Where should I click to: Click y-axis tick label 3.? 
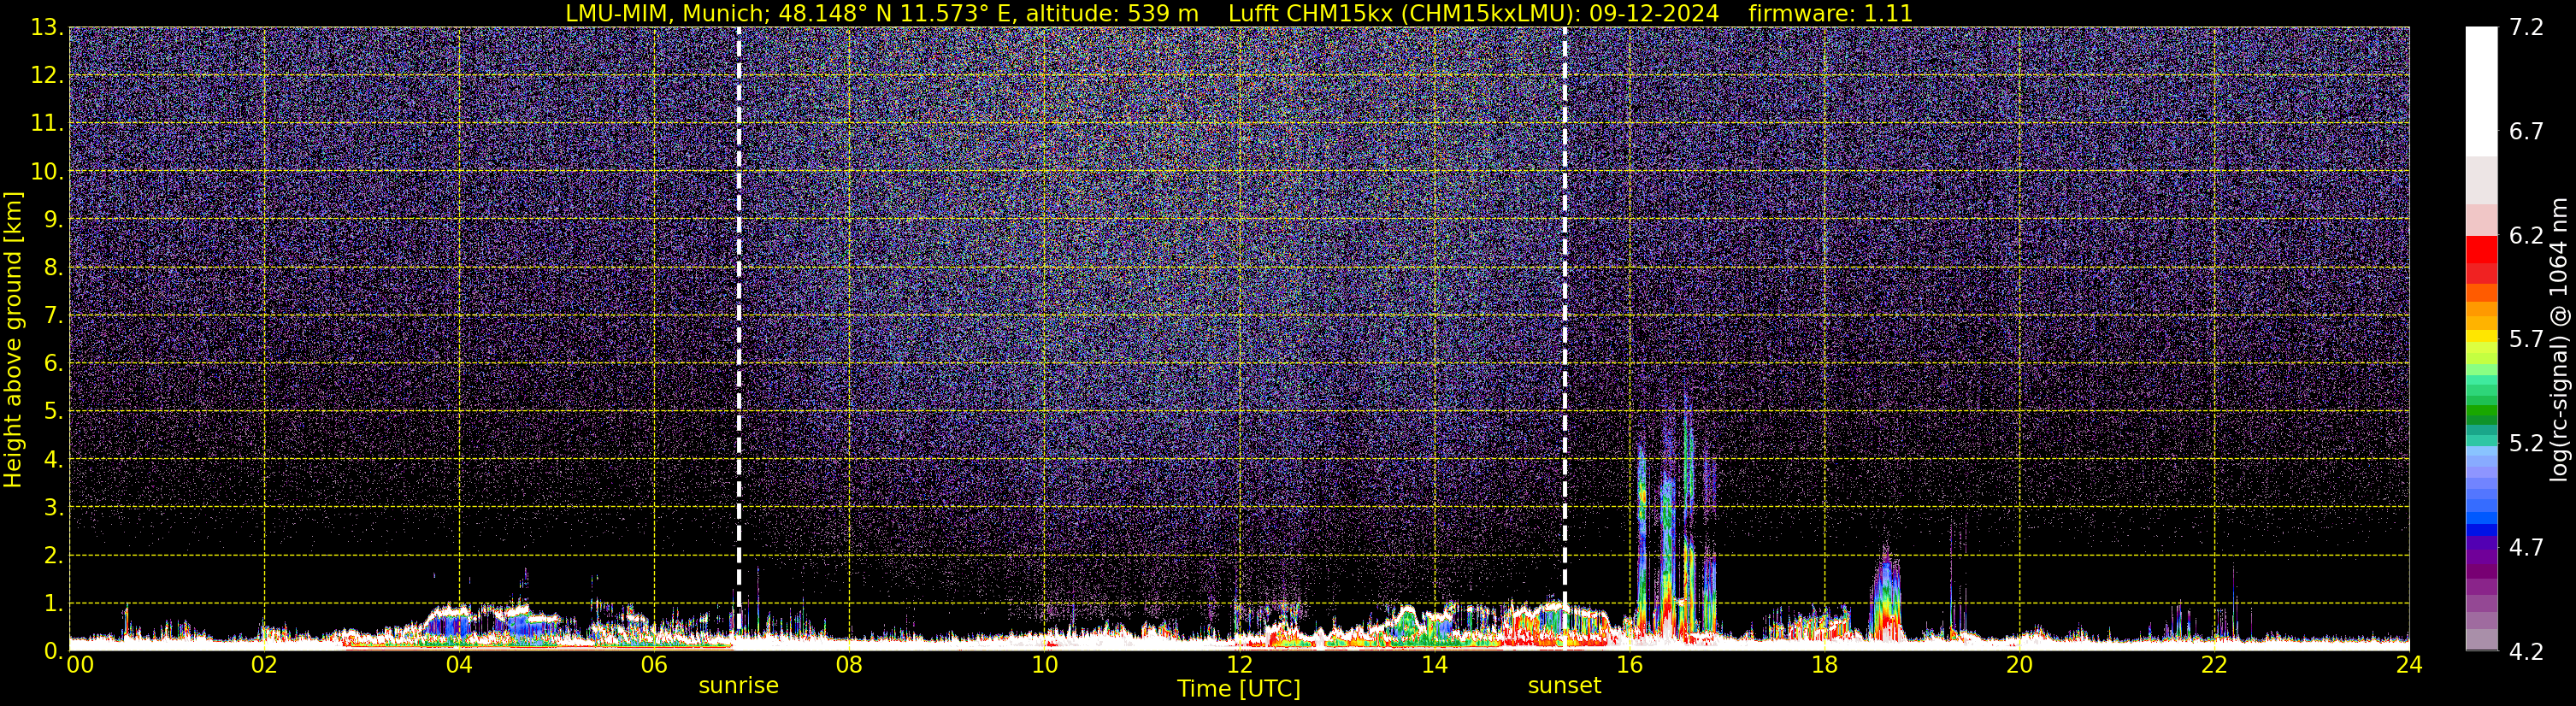[53, 507]
